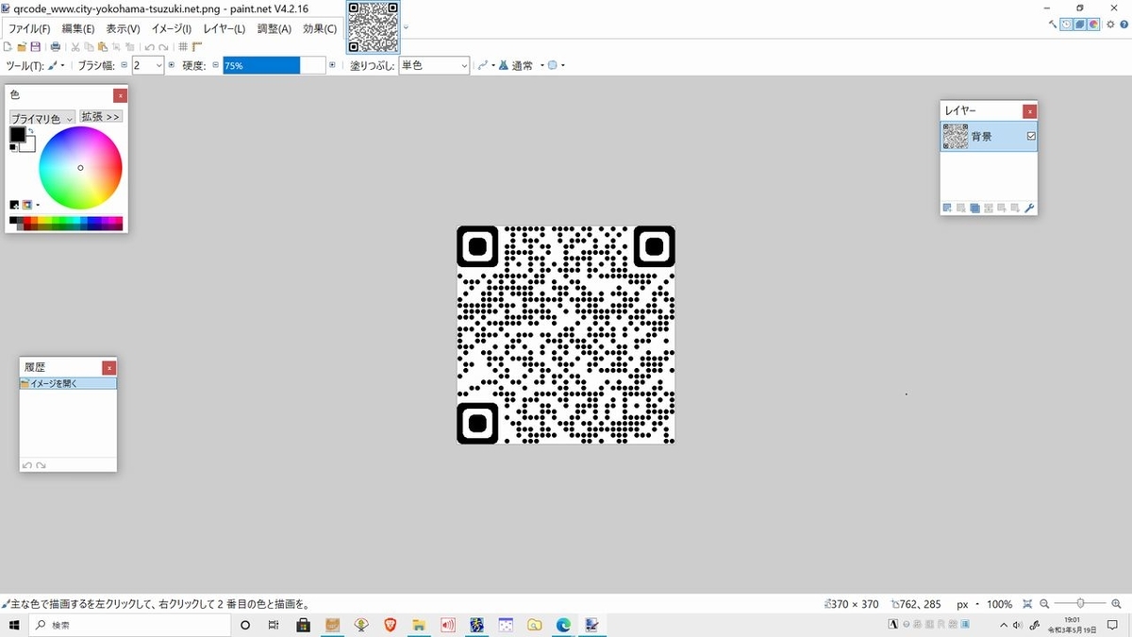Increase hardness with the plus button
Image resolution: width=1132 pixels, height=637 pixels.
(332, 65)
